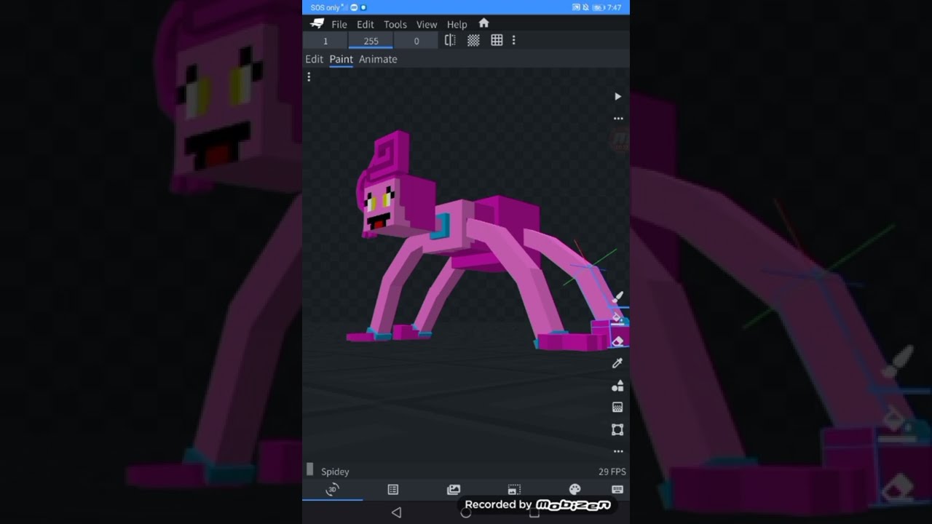The image size is (932, 524).
Task: Adjust the softness slider showing 0
Action: click(x=416, y=41)
